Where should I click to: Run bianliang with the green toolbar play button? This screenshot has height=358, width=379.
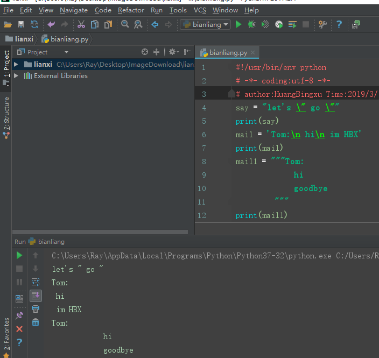(238, 24)
